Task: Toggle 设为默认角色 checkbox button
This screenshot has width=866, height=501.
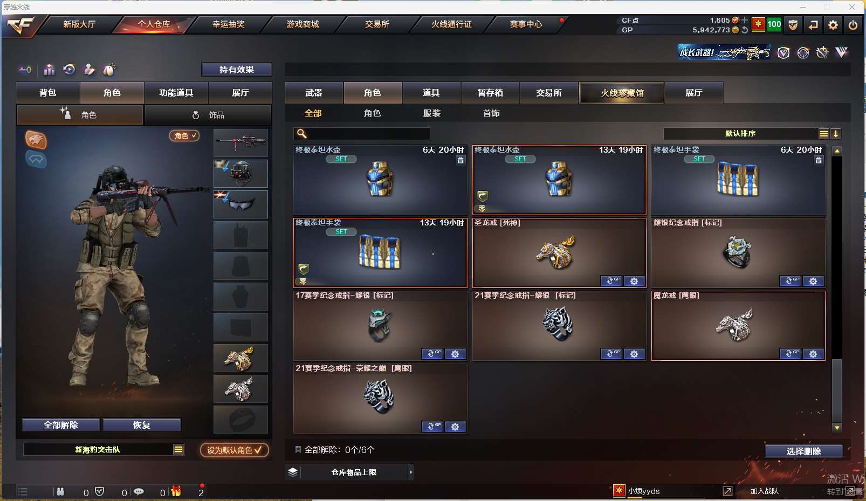Action: [235, 450]
